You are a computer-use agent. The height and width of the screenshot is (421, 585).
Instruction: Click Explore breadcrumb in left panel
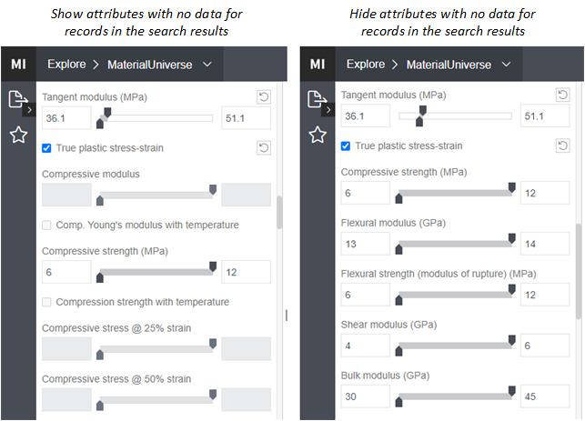click(66, 65)
